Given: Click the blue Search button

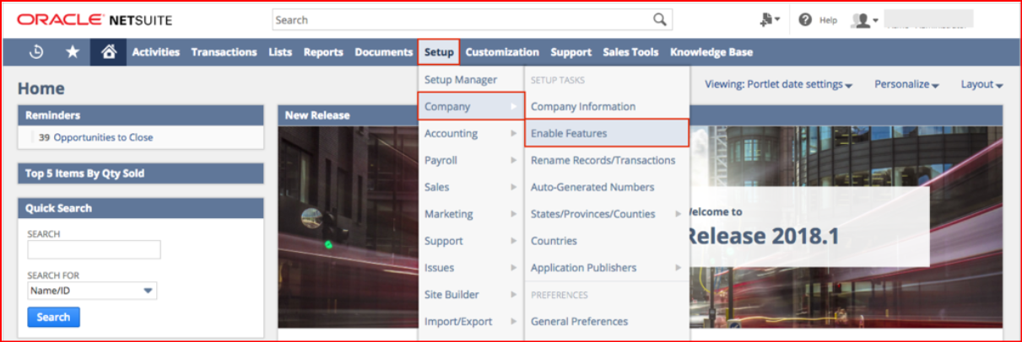Looking at the screenshot, I should (53, 317).
